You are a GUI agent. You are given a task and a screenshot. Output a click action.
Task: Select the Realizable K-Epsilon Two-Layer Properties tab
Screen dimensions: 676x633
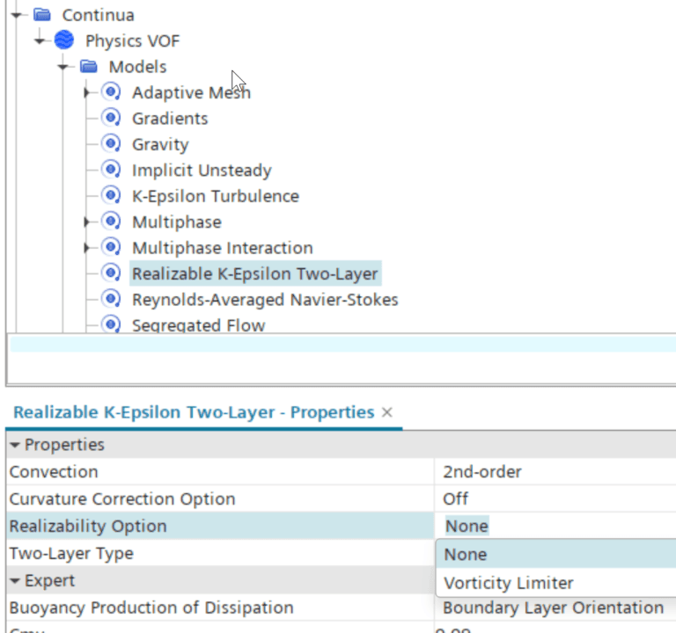click(x=194, y=412)
